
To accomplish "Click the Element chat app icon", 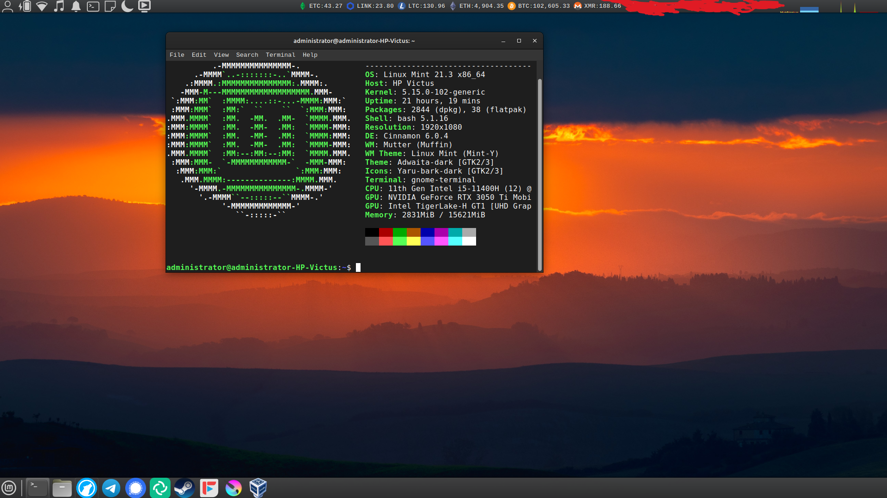I will click(160, 488).
